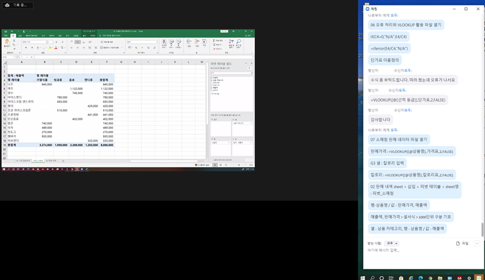Screen dimensions: 485x280
Task: Toggle the first field checkbox in PivotTable list
Action: tap(213, 77)
